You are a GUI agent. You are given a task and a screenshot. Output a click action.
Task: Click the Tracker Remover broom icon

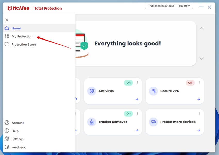click(91, 122)
